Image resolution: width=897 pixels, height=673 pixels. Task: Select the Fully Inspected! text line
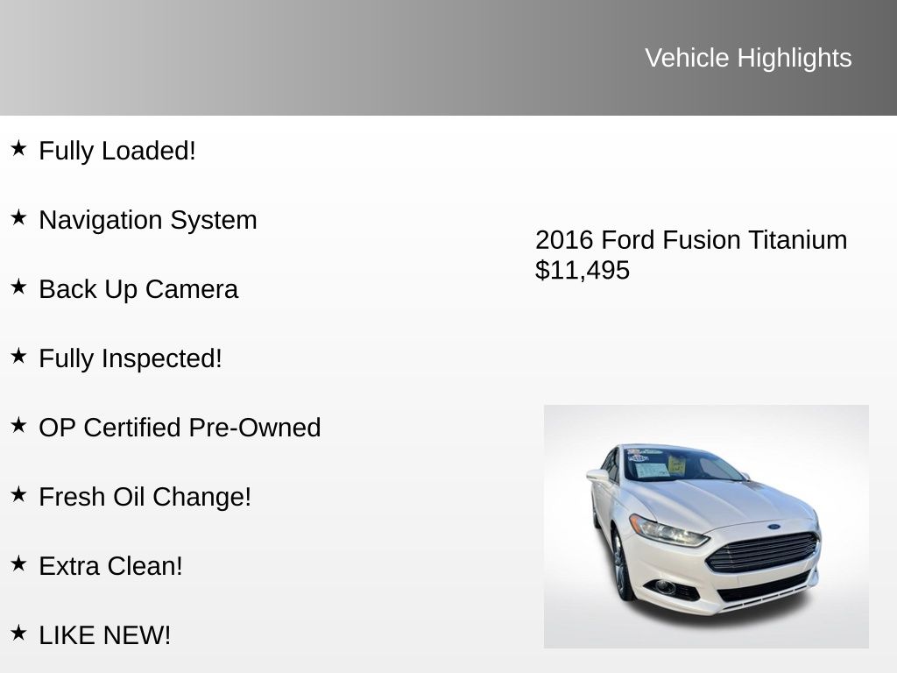tap(131, 358)
